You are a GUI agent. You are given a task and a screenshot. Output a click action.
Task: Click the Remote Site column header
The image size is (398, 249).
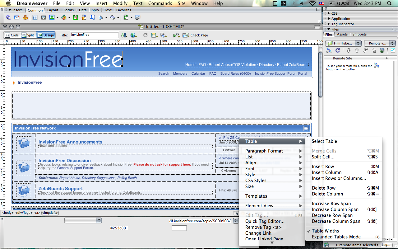pyautogui.click(x=356, y=58)
